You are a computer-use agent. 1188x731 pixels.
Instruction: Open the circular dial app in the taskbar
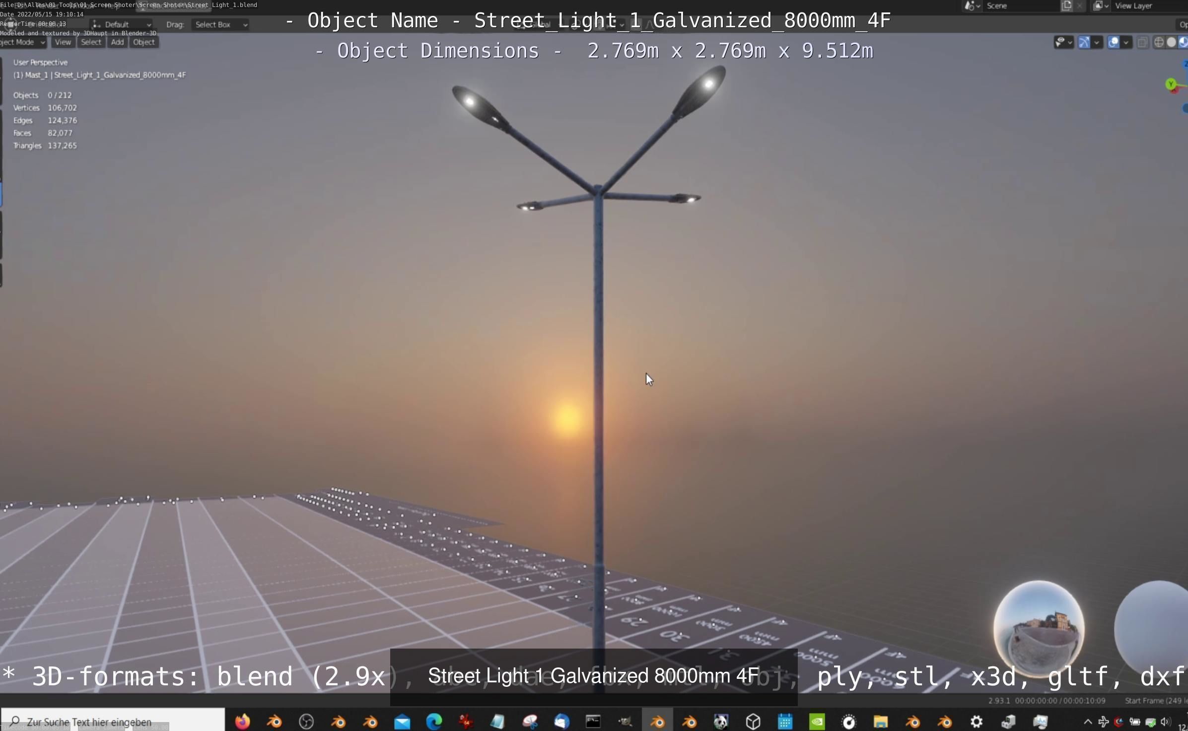click(849, 722)
